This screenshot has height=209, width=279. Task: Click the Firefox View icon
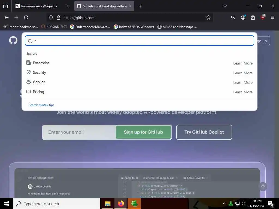[5, 6]
